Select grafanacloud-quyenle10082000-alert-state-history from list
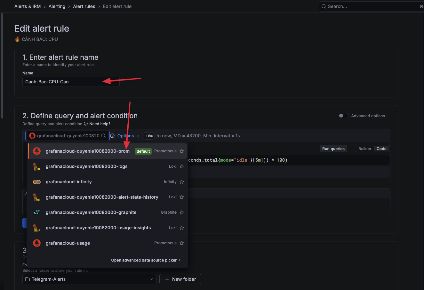 (x=102, y=197)
